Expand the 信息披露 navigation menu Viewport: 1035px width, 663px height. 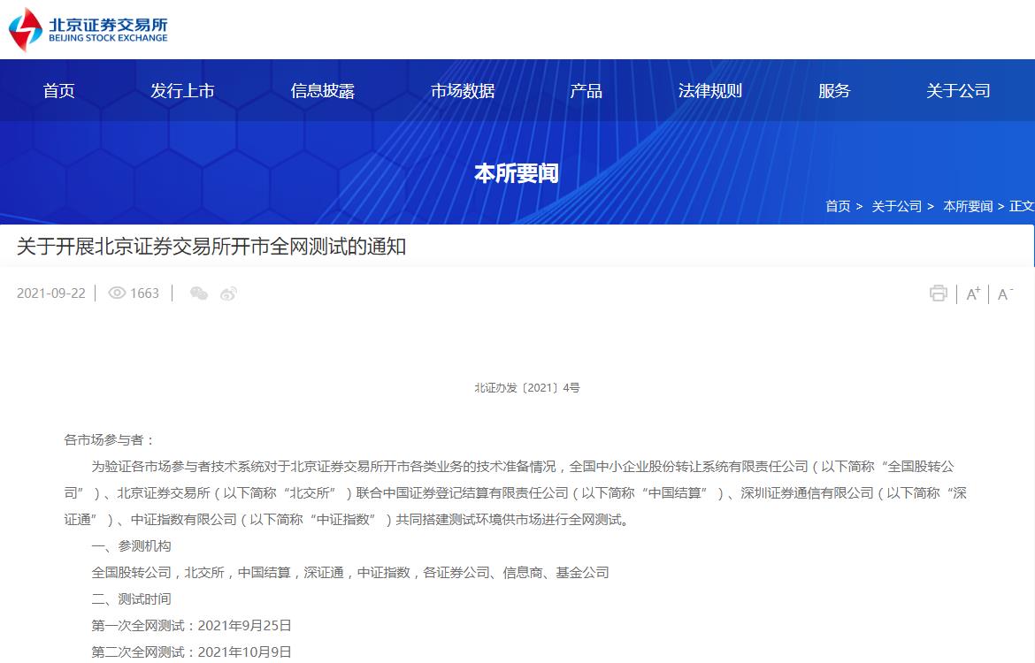(x=322, y=90)
